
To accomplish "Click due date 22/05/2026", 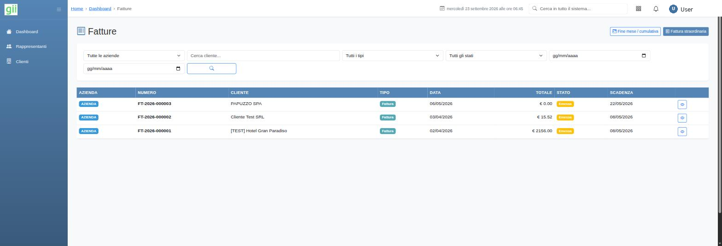I will click(x=621, y=104).
